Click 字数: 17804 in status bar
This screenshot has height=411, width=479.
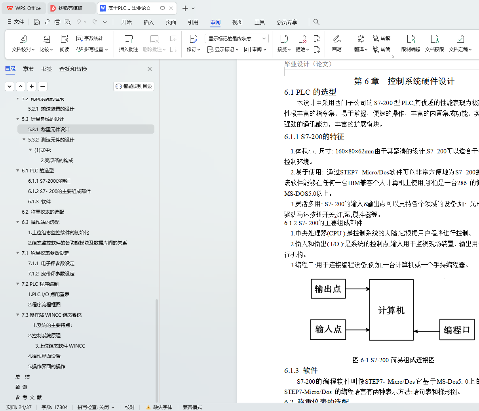pyautogui.click(x=55, y=407)
